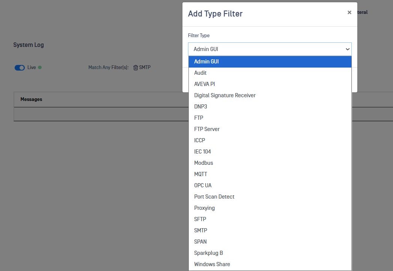The image size is (393, 271).
Task: Pick Proxying from the dropdown
Action: click(x=205, y=208)
